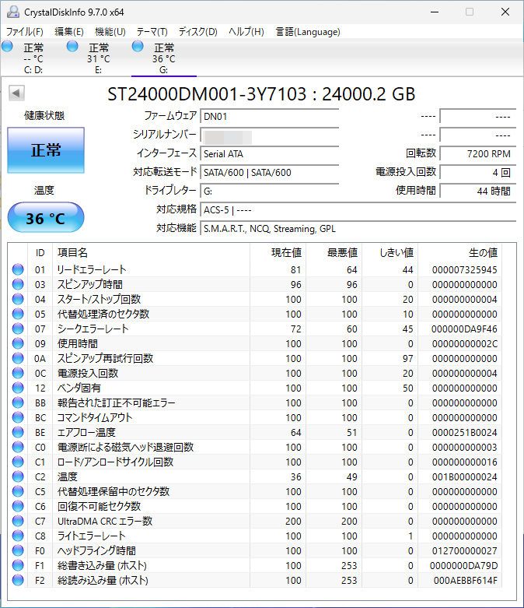Click the 項目名 column header
524x608 pixels.
click(73, 252)
